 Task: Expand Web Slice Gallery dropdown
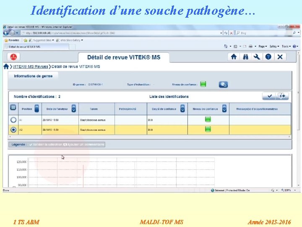[x=82, y=40]
